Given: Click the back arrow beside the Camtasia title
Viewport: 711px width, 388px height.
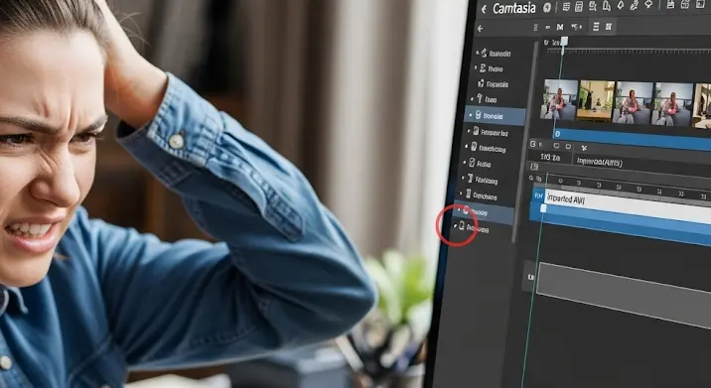Looking at the screenshot, I should pos(484,9).
